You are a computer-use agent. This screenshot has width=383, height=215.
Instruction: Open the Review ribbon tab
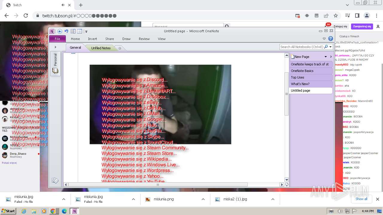click(144, 39)
